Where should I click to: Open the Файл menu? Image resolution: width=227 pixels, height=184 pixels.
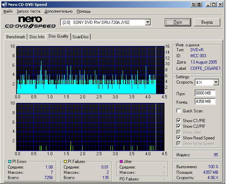[x=8, y=11]
